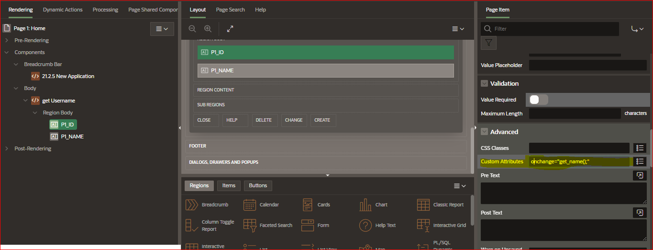
Task: Open Pre Text expanded editor icon
Action: click(640, 175)
